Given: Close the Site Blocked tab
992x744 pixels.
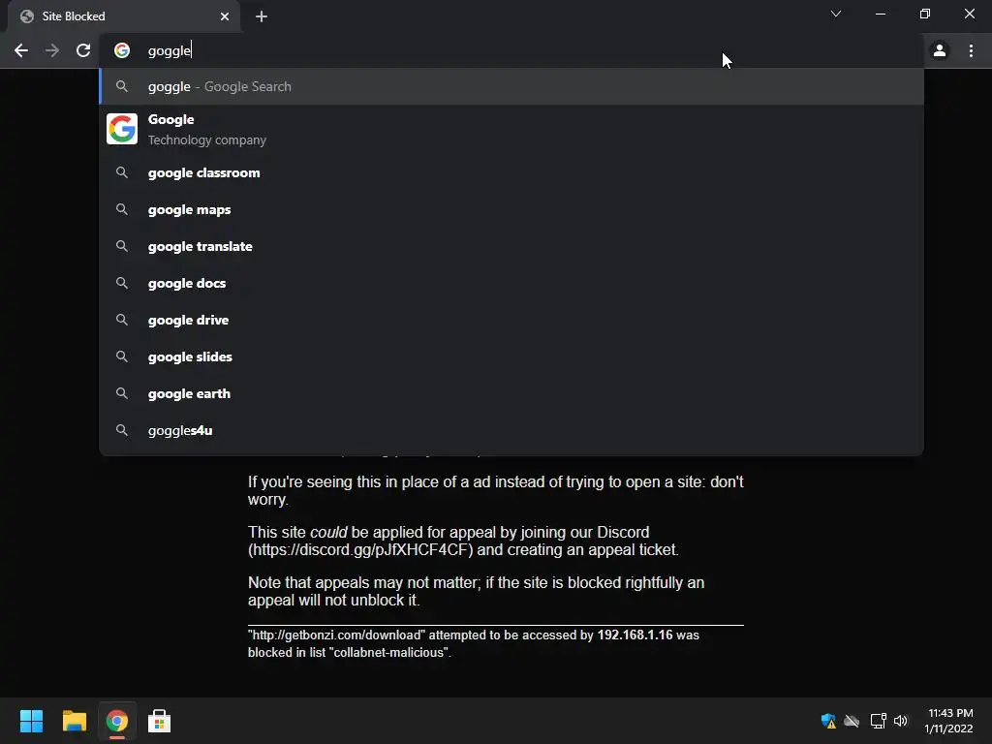Looking at the screenshot, I should tap(225, 16).
